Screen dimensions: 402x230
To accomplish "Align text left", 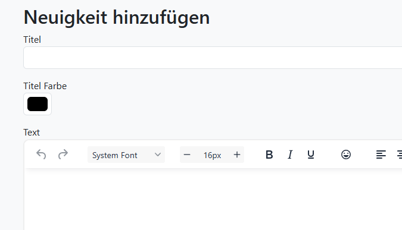I will (x=381, y=155).
